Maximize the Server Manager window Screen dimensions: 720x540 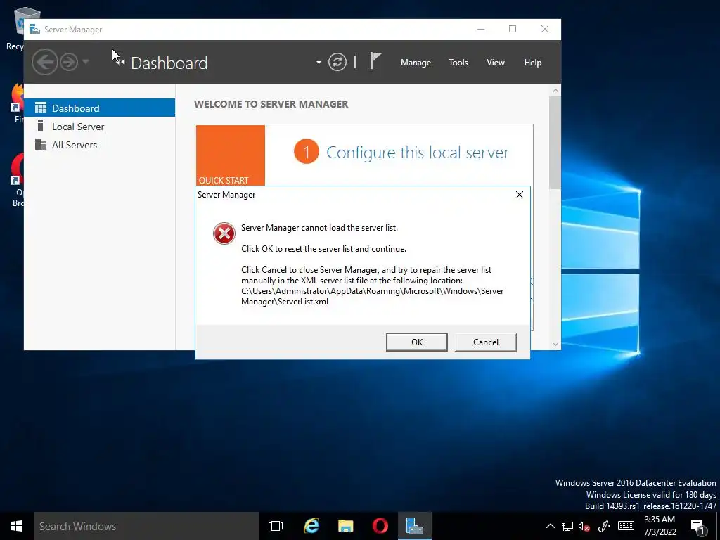click(x=513, y=29)
